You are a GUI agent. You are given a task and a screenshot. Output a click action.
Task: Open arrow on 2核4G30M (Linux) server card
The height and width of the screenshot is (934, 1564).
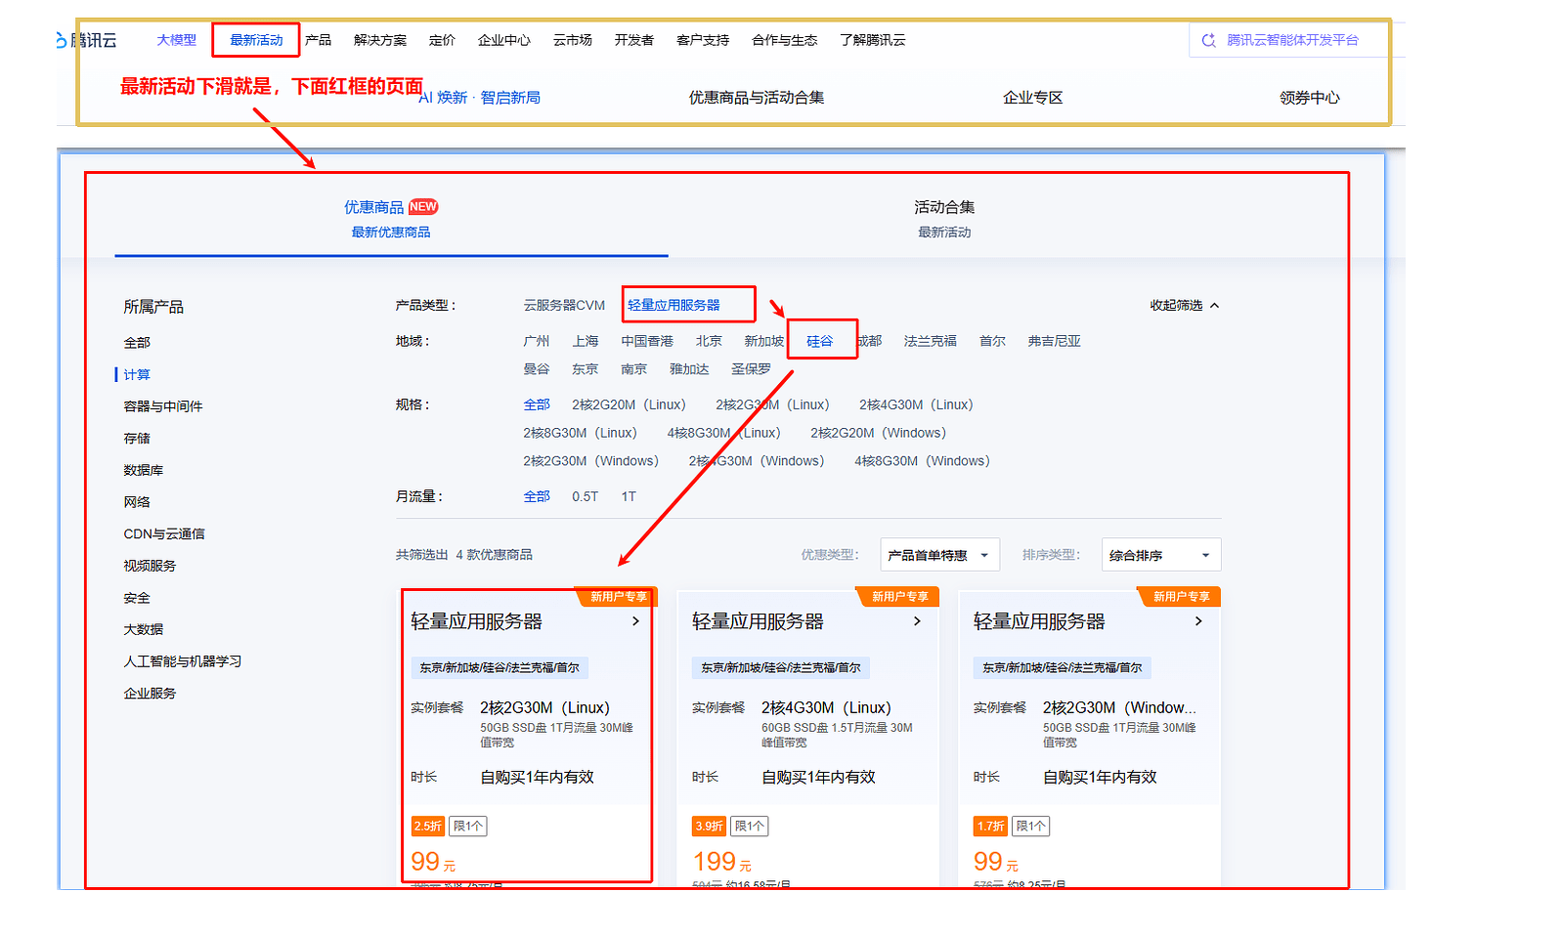tap(917, 621)
